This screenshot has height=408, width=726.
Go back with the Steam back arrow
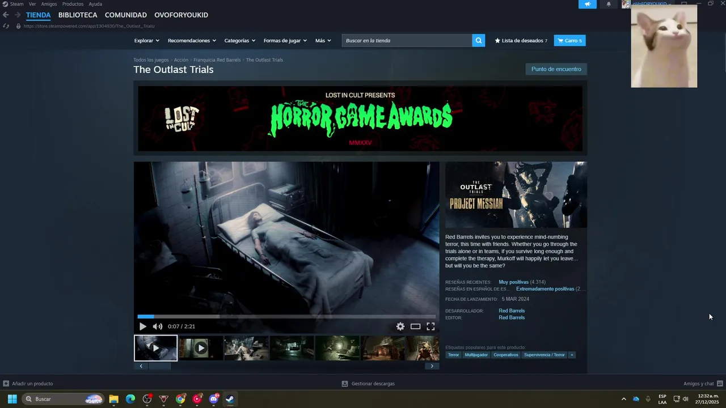click(x=6, y=15)
